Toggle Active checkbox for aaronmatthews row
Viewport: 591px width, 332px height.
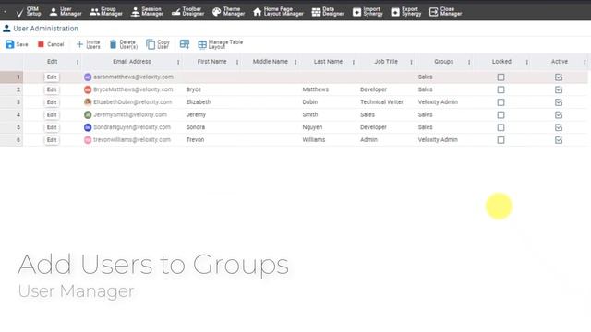[x=559, y=77]
